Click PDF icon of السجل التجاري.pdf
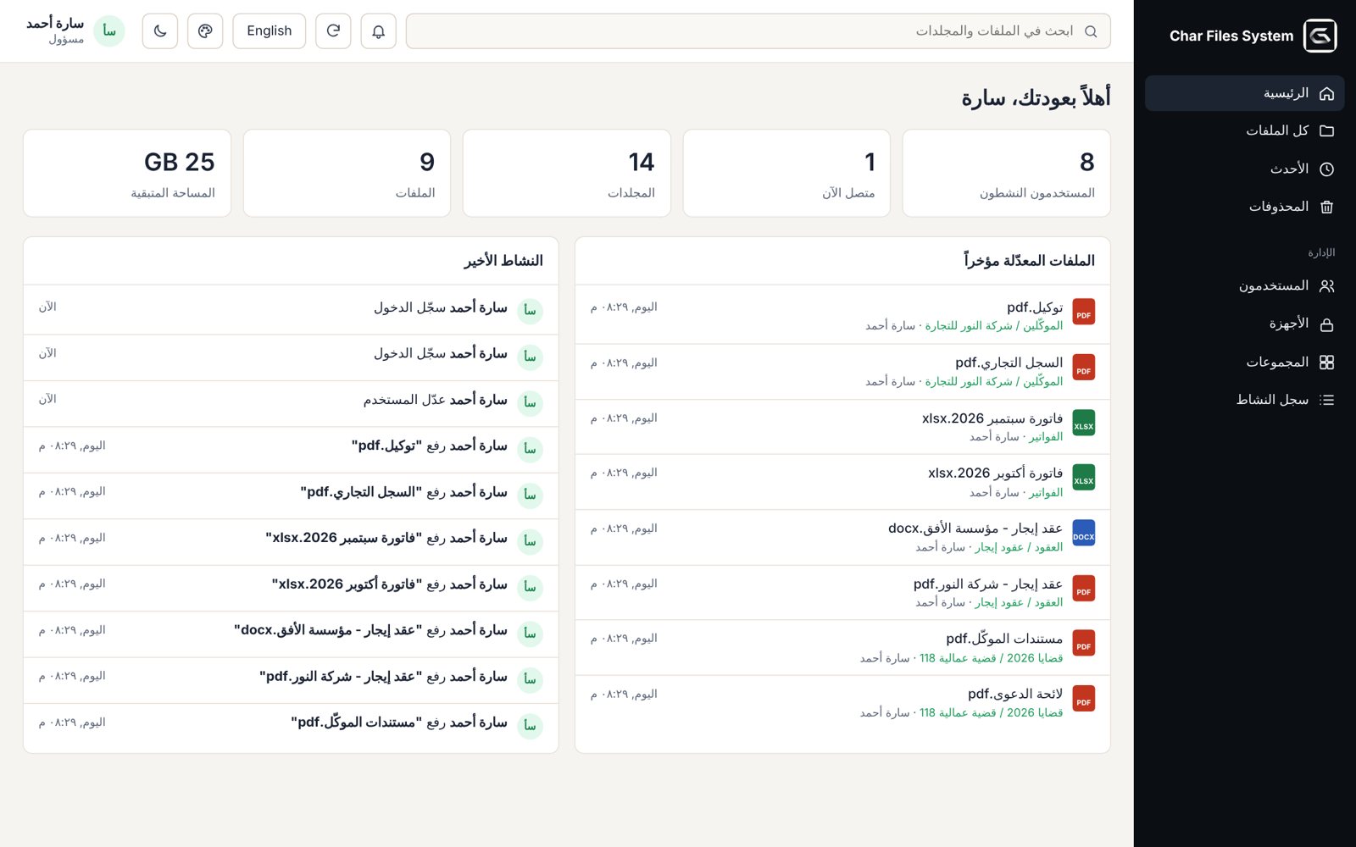This screenshot has width=1356, height=847. 1084,368
